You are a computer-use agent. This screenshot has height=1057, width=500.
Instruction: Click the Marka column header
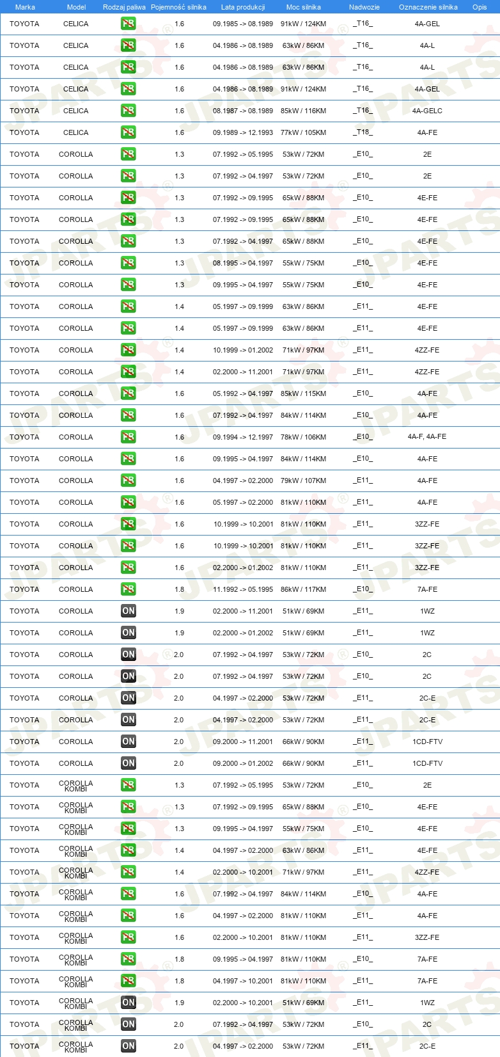25,7
